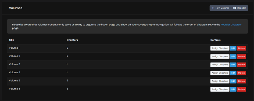The height and width of the screenshot is (101, 254).
Task: Delete Volume 4
Action: point(241,73)
